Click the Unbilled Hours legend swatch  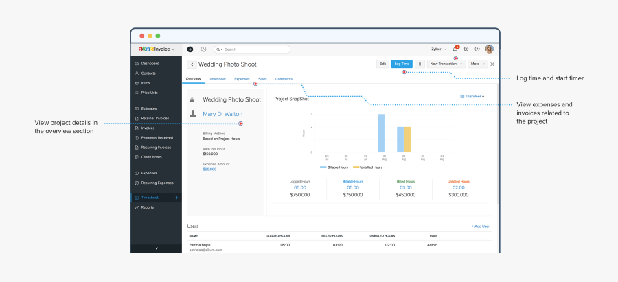click(x=356, y=167)
